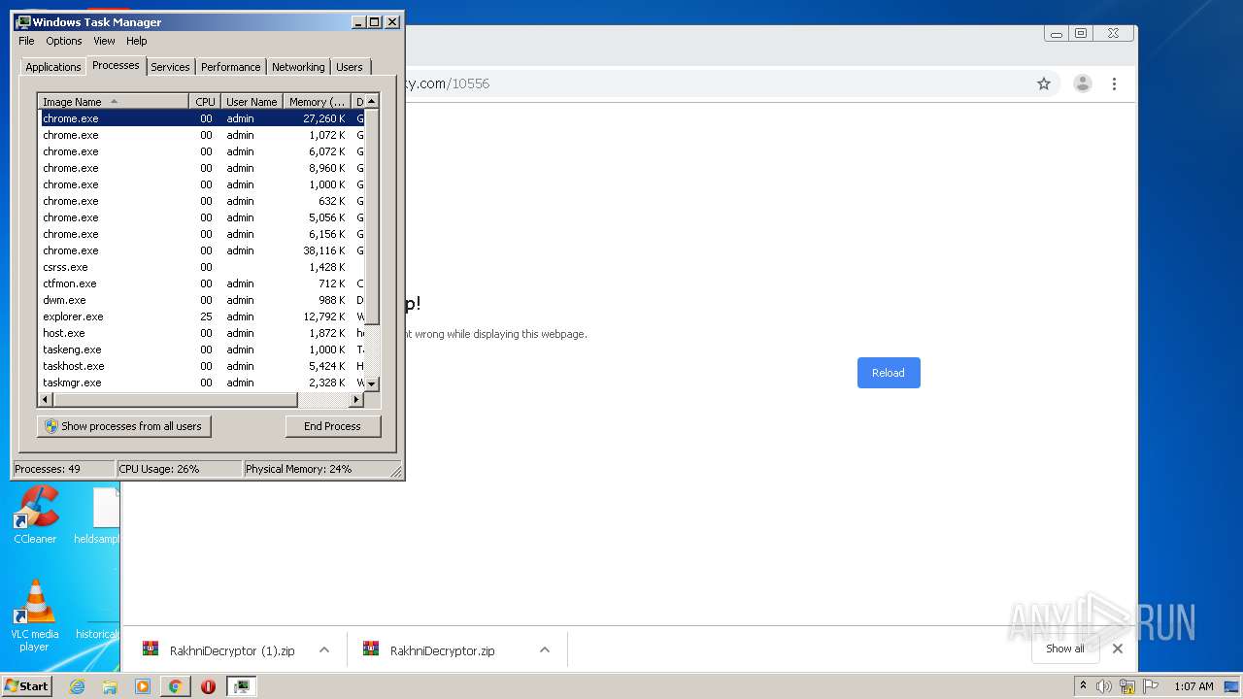Image resolution: width=1243 pixels, height=699 pixels.
Task: Click the process list scroll down arrow
Action: coord(371,384)
